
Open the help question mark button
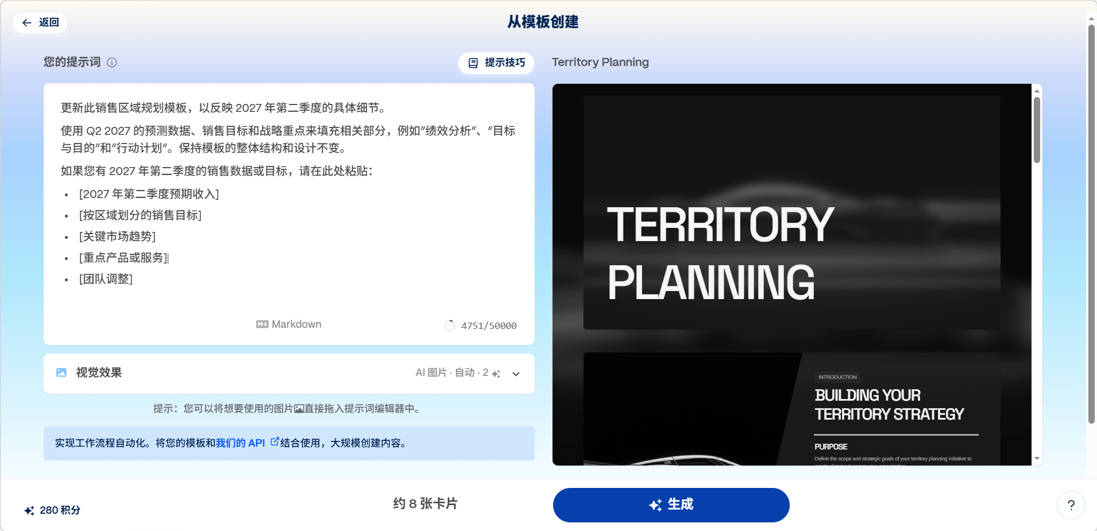click(x=1071, y=505)
